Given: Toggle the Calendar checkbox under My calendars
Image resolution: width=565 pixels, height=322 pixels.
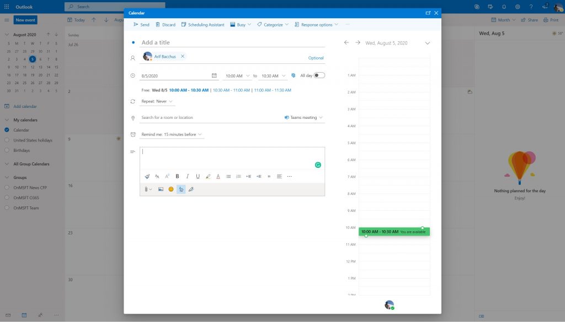Looking at the screenshot, I should [x=7, y=130].
